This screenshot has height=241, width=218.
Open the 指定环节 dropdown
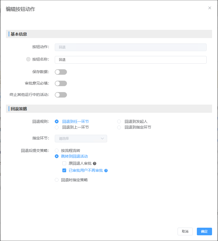pyautogui.click(x=81, y=139)
